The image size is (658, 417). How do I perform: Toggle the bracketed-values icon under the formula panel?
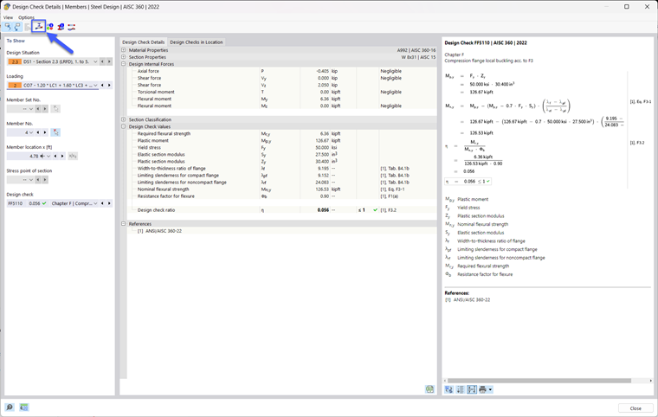click(472, 389)
